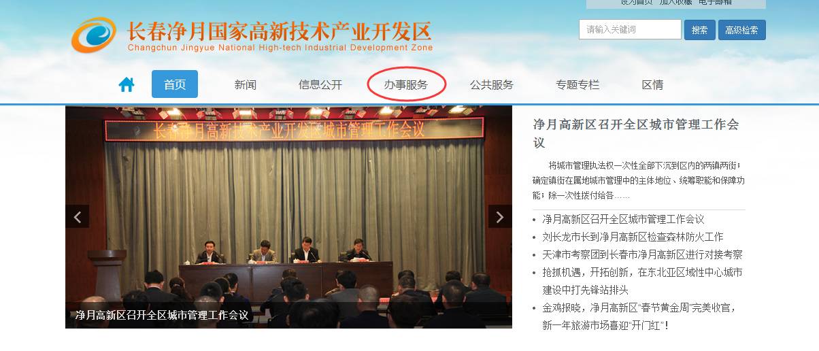Open the 新闻 menu item
This screenshot has height=351, width=819.
(246, 85)
